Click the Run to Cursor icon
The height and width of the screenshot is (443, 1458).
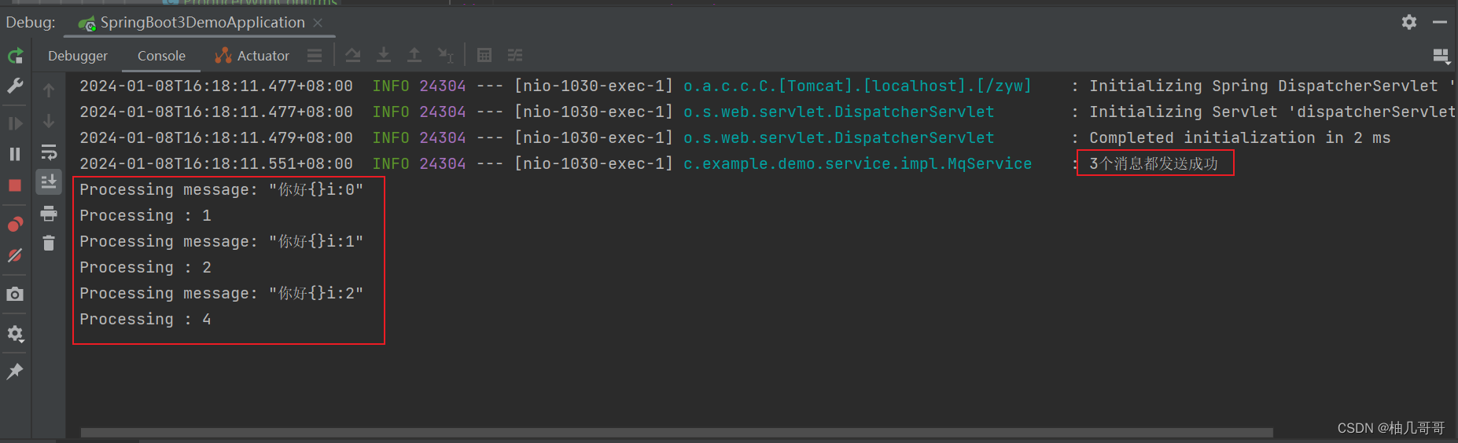(x=446, y=55)
